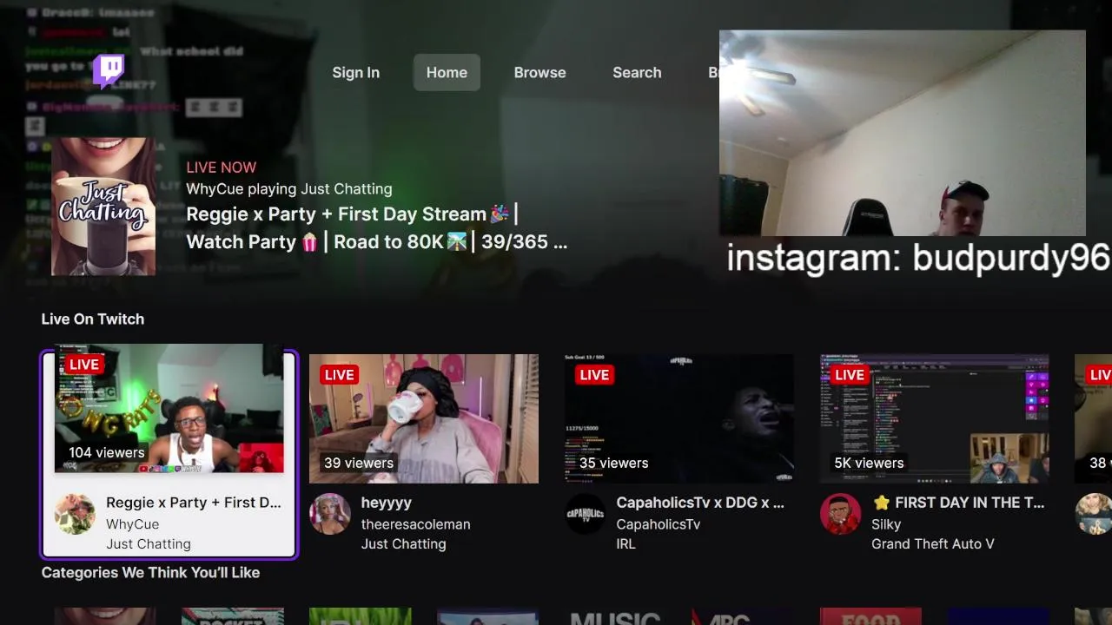Click theeresacoleman channel avatar icon
This screenshot has height=625, width=1112.
[x=330, y=515]
